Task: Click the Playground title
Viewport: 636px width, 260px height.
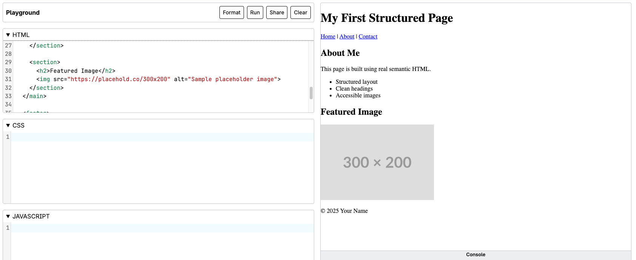Action: (23, 12)
